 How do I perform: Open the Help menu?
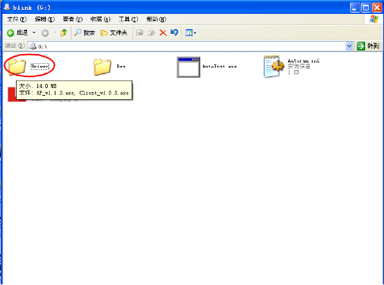click(156, 19)
